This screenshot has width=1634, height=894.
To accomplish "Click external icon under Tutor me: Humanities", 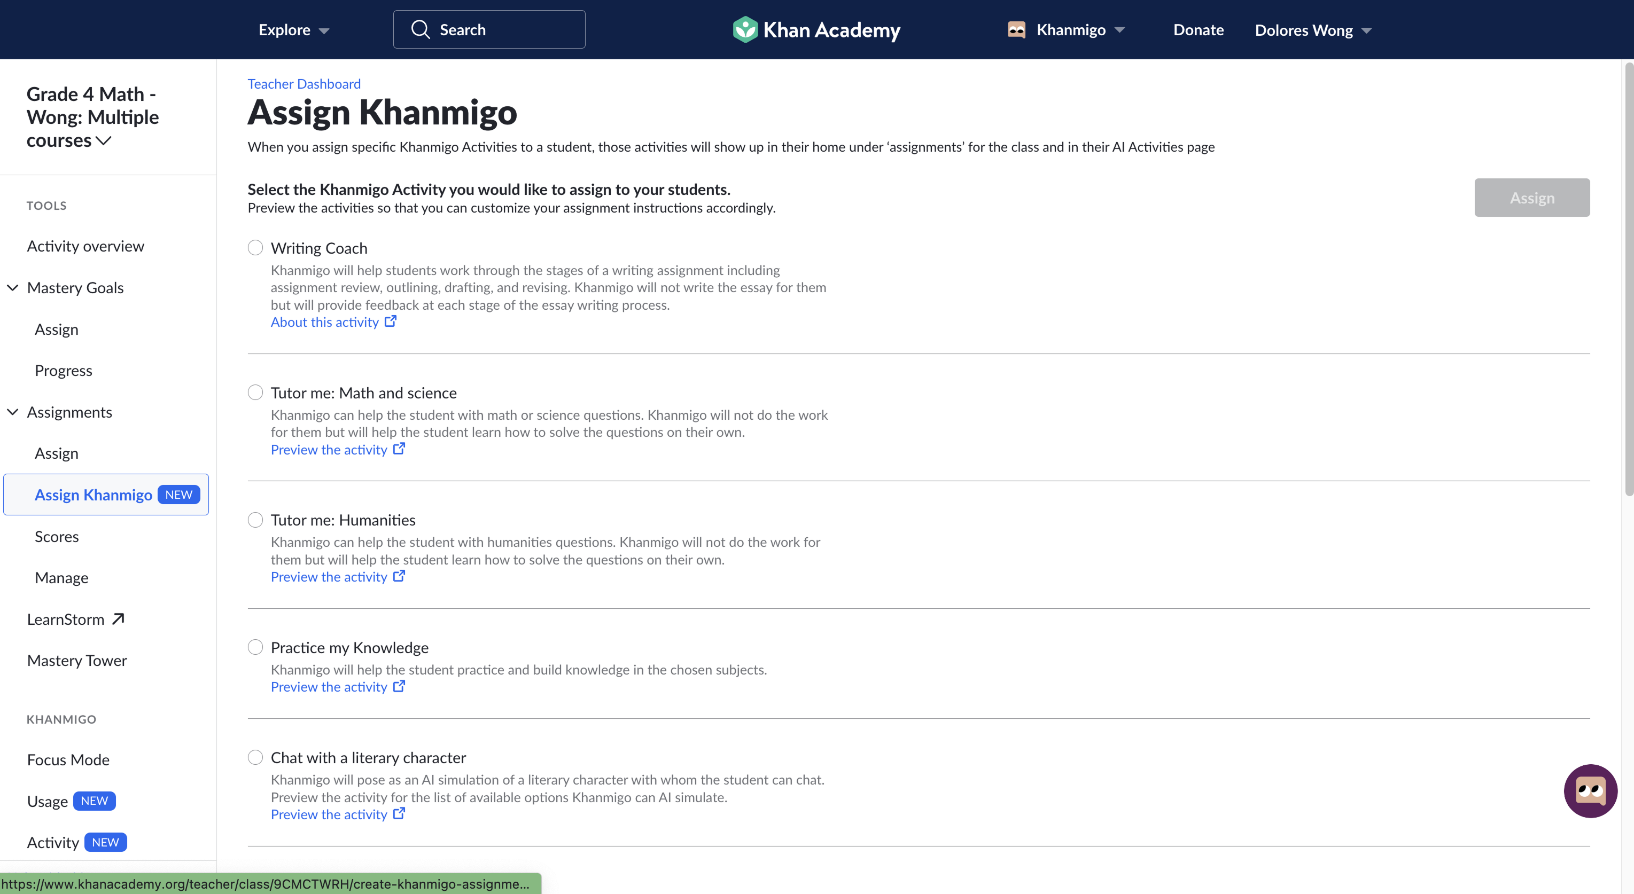I will 399,576.
